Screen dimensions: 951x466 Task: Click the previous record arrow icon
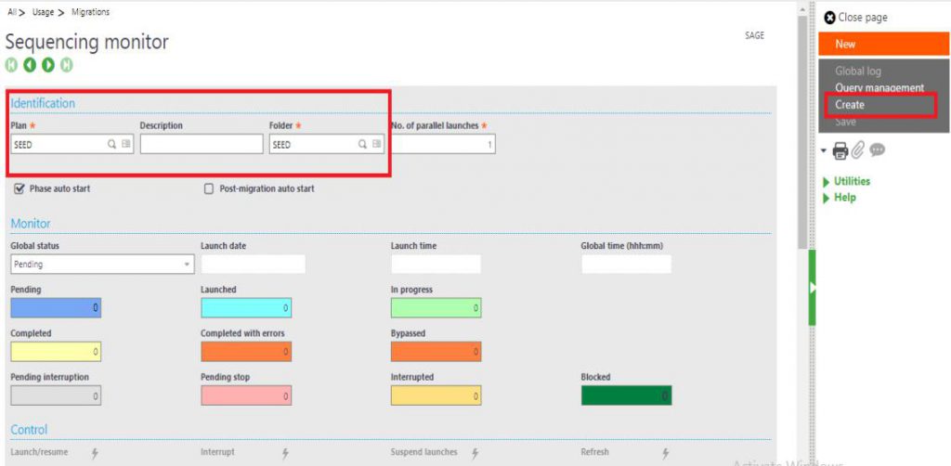tap(30, 65)
